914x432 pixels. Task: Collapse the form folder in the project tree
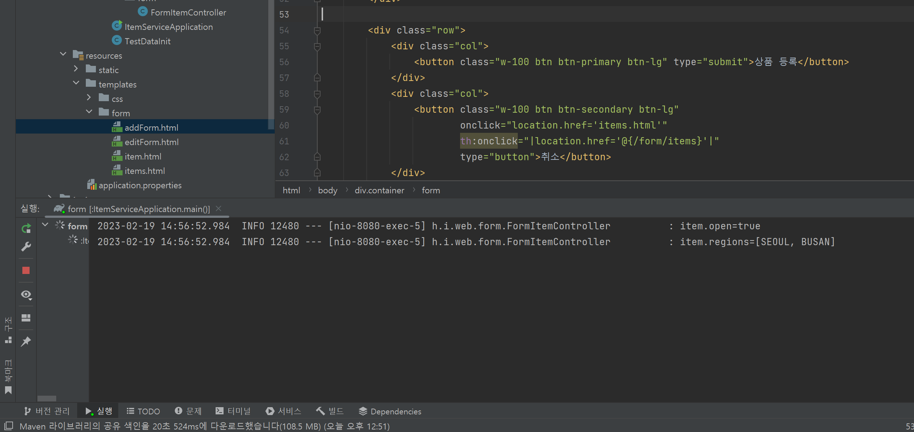[x=89, y=112]
